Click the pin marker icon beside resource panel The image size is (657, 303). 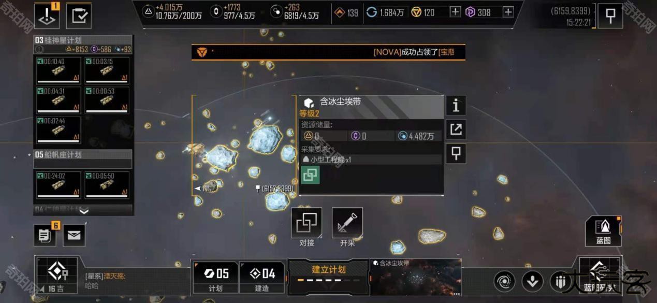pyautogui.click(x=456, y=154)
